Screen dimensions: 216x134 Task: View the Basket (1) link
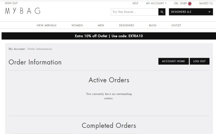click(x=206, y=3)
